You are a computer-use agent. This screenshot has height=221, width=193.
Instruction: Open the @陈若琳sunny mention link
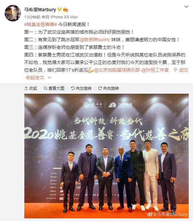(95, 40)
